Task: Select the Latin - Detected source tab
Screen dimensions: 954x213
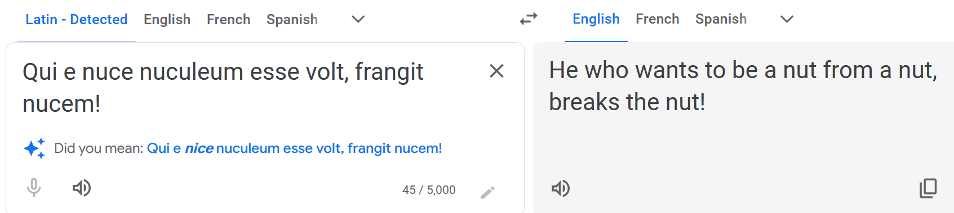Action: click(x=77, y=20)
